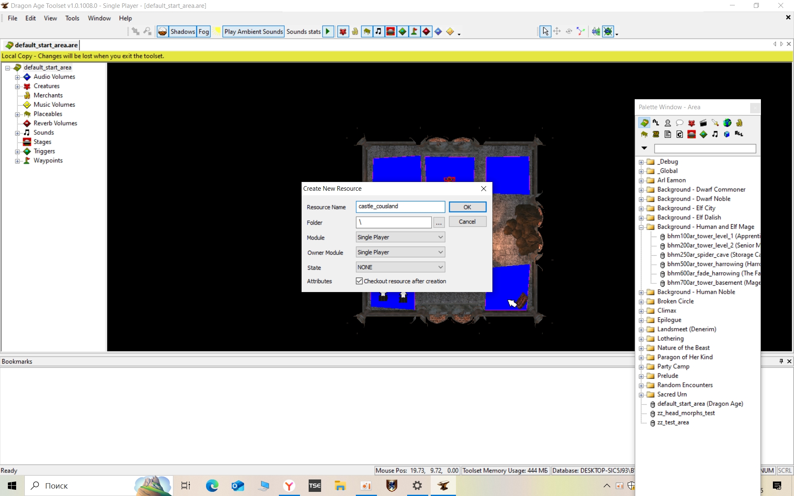Viewport: 794px width, 496px height.
Task: Open the Window menu
Action: pos(99,18)
